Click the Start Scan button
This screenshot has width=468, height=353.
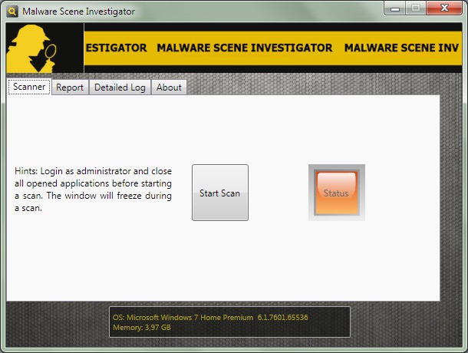(x=220, y=193)
